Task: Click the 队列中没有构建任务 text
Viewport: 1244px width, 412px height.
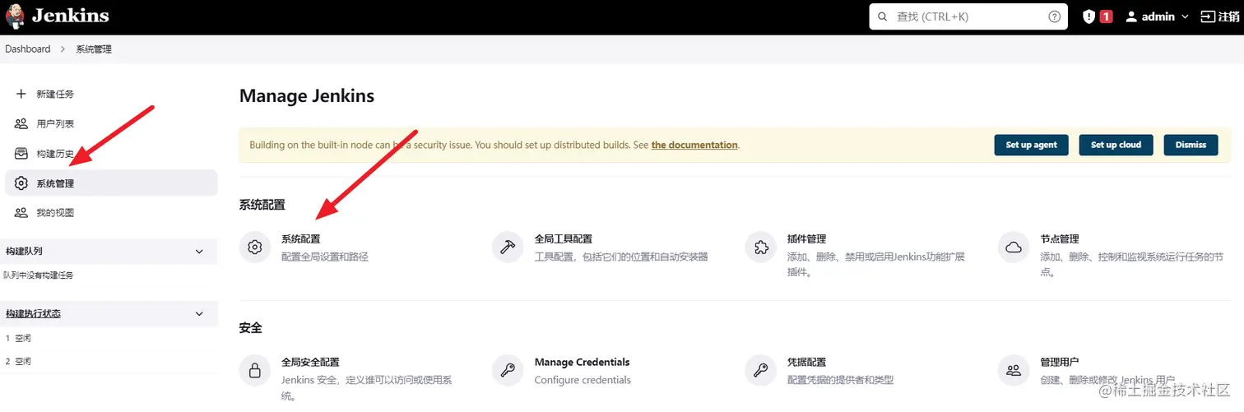Action: point(39,275)
